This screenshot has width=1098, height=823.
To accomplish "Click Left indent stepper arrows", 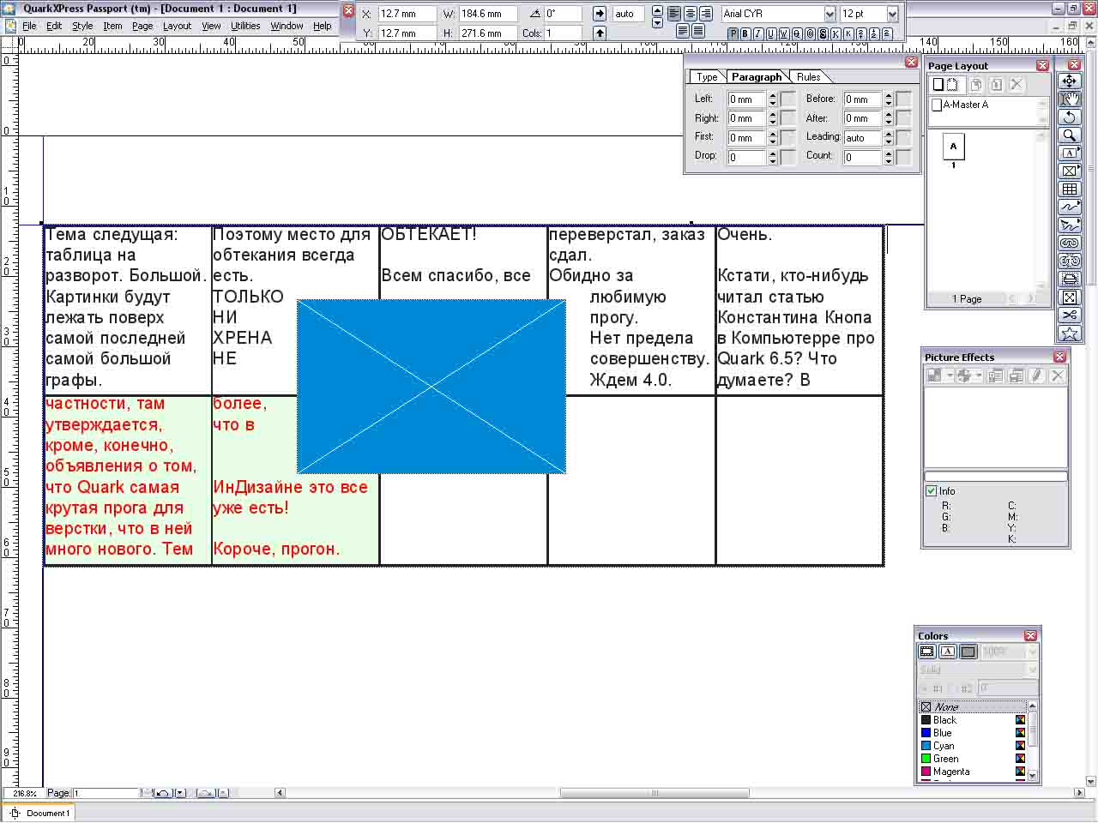I will (x=773, y=99).
